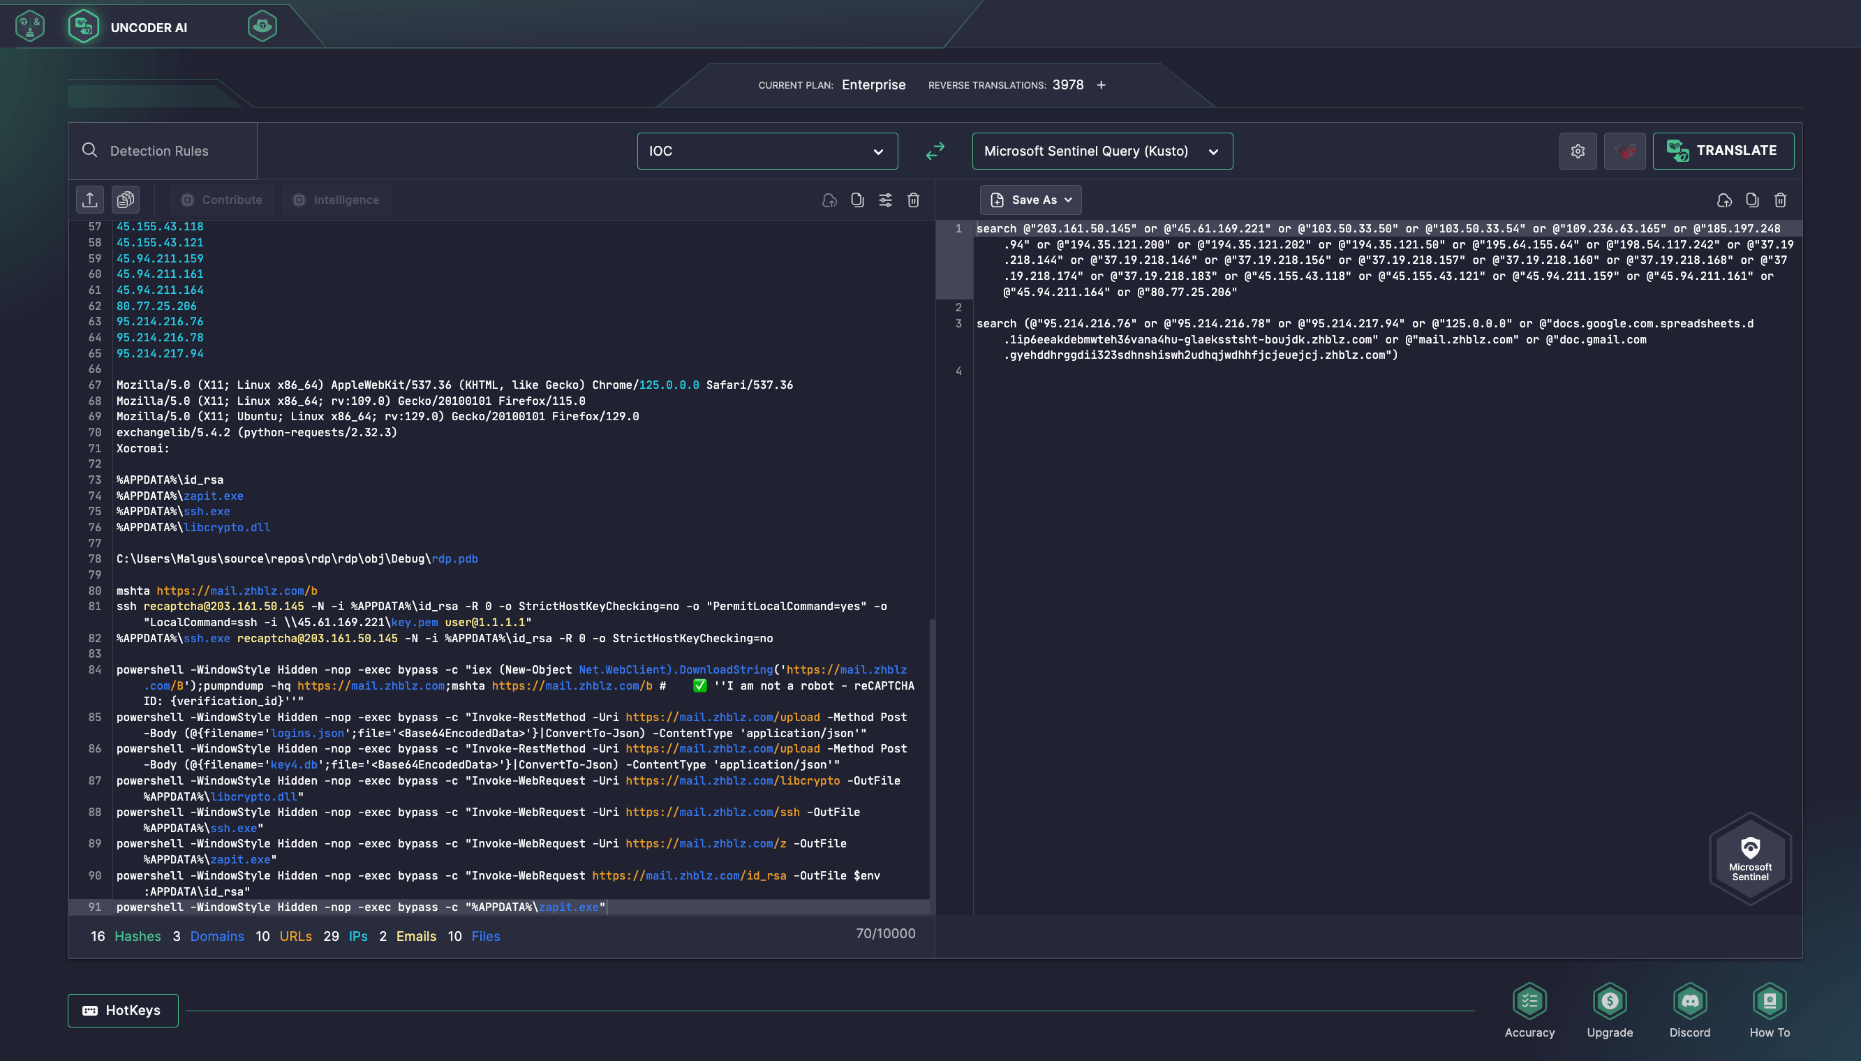Open translation settings gear icon

[x=1578, y=151]
